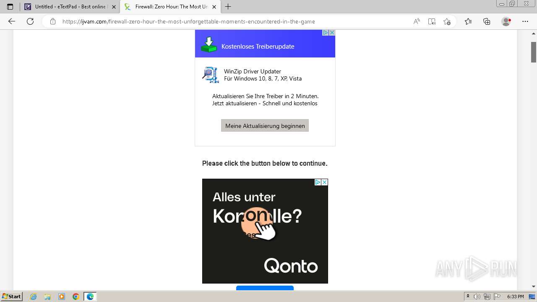Click AdChoices icon on Qonto ad

click(318, 182)
